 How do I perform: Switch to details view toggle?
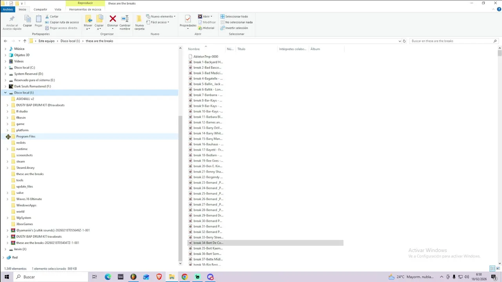point(492,269)
